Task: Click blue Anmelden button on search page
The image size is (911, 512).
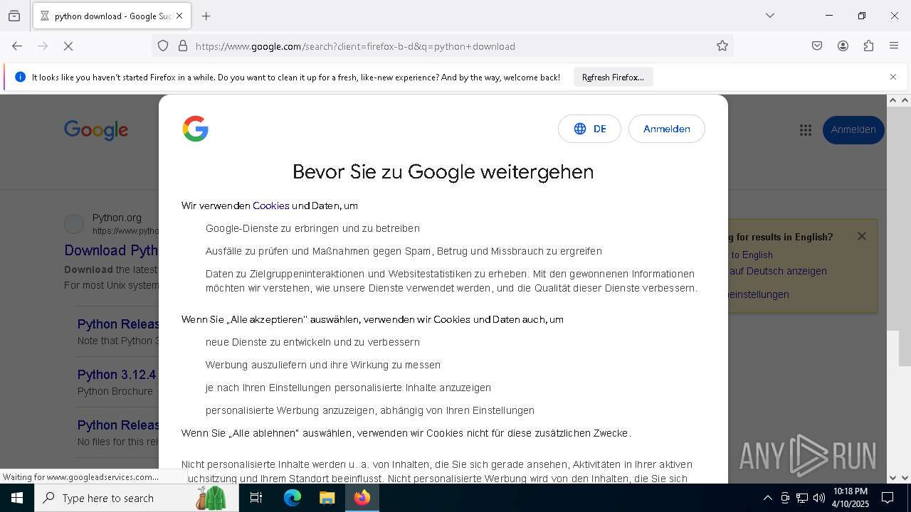Action: click(x=853, y=129)
